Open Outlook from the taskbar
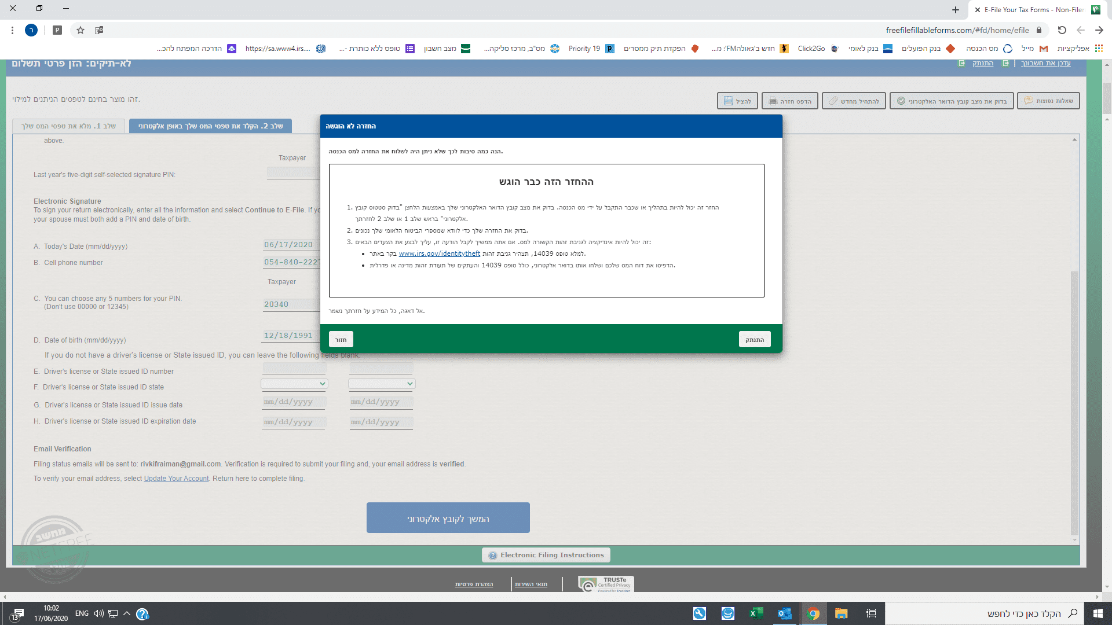 784,613
